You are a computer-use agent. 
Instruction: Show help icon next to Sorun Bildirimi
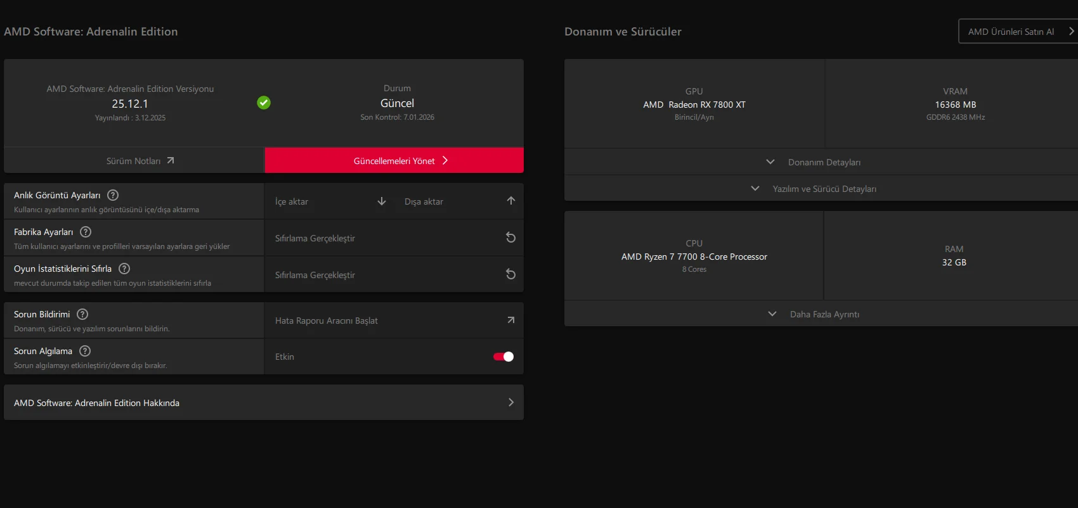[x=82, y=314]
